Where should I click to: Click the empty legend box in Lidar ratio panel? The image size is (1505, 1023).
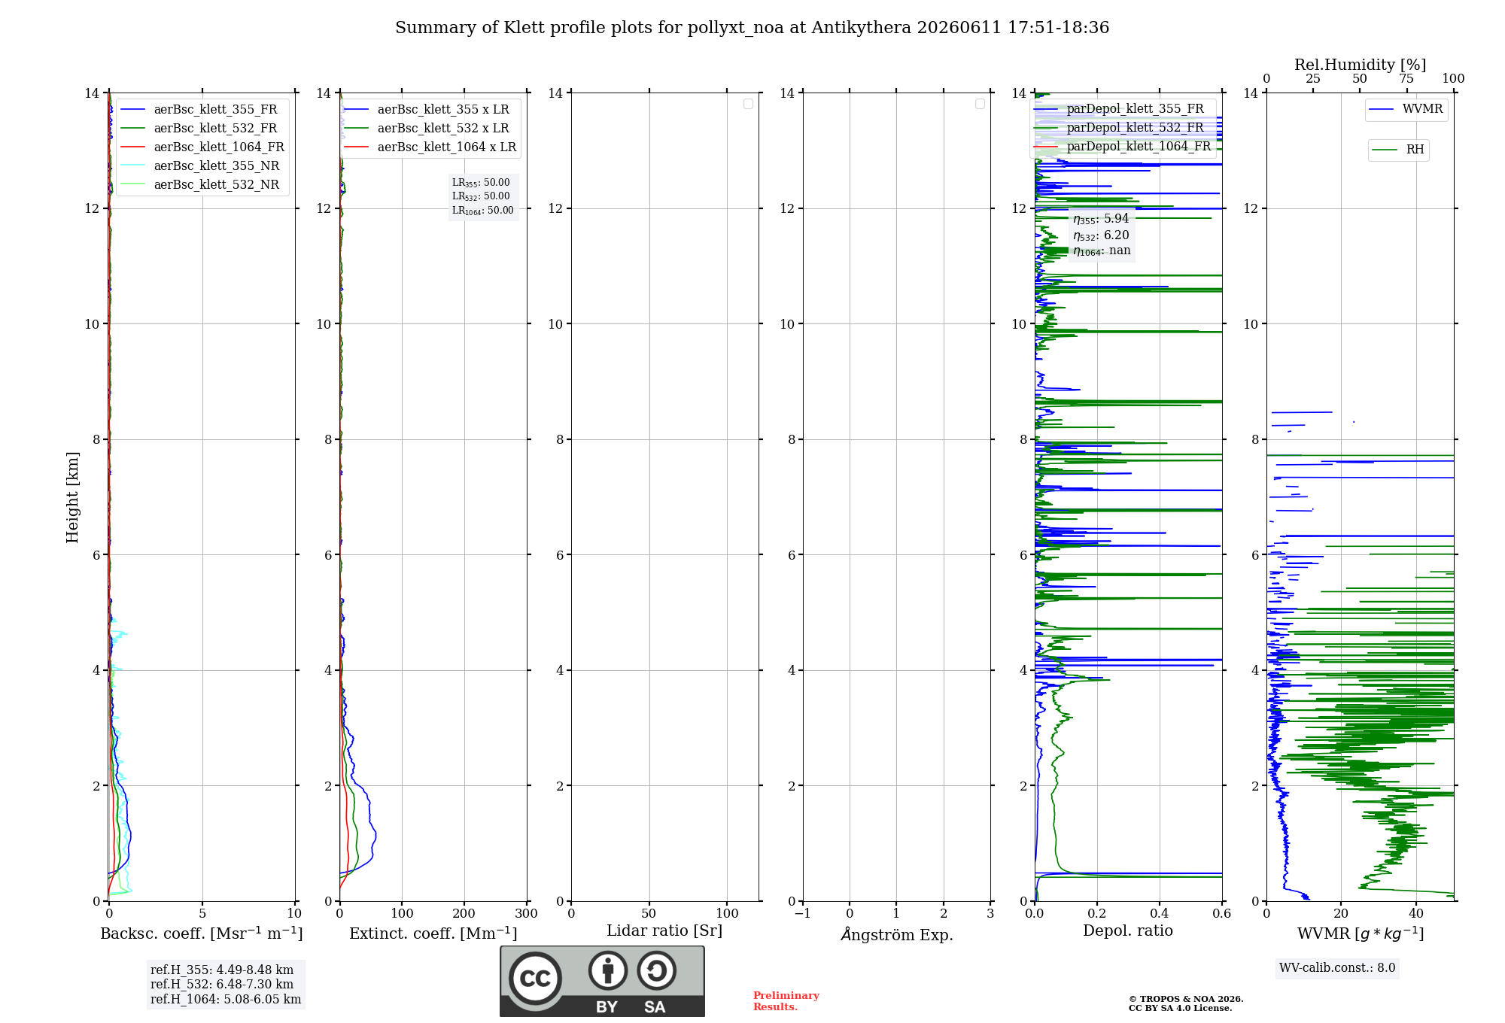click(x=748, y=104)
